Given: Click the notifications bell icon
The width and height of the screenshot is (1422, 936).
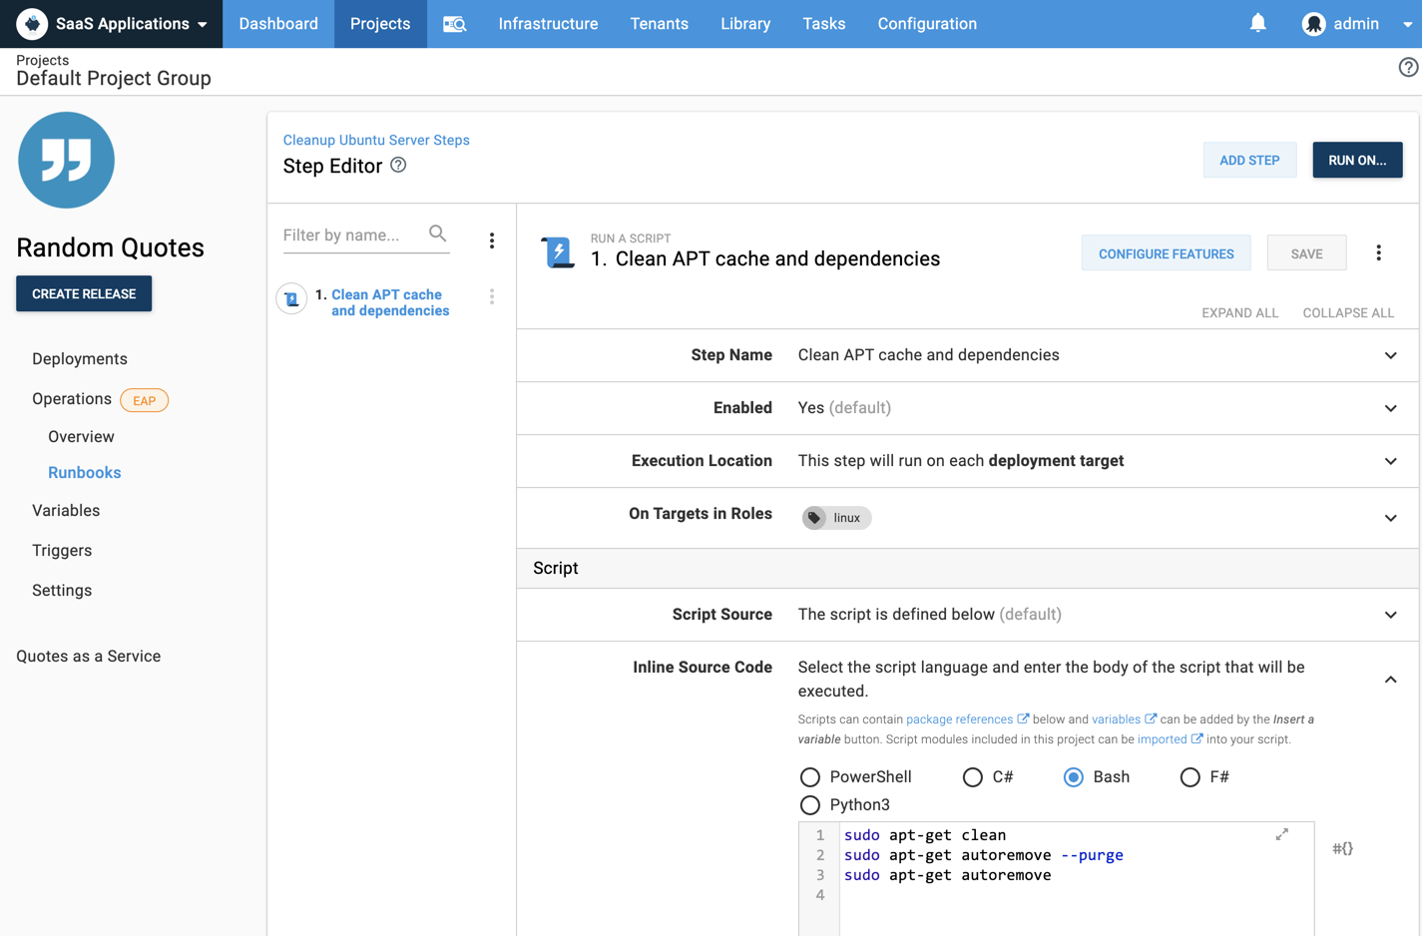Looking at the screenshot, I should 1257,23.
